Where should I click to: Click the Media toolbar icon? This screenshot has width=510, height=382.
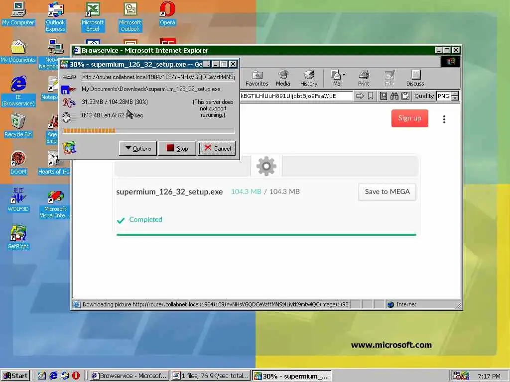(283, 78)
